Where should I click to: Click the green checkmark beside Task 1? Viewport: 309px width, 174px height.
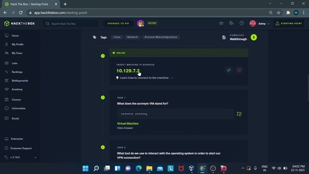[x=103, y=98]
